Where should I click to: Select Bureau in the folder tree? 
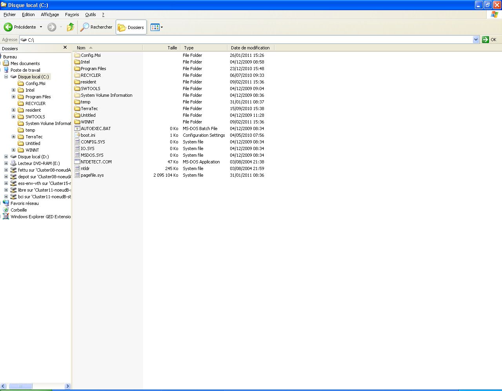point(10,57)
